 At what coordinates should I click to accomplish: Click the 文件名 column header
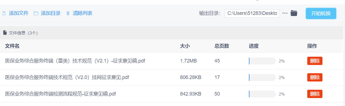(x=12, y=46)
